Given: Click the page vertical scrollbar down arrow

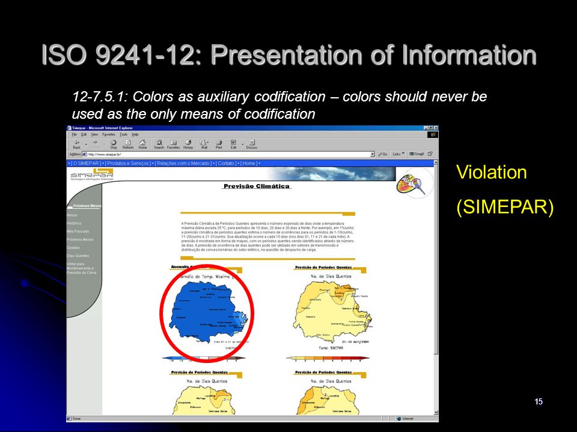Looking at the screenshot, I should point(436,413).
